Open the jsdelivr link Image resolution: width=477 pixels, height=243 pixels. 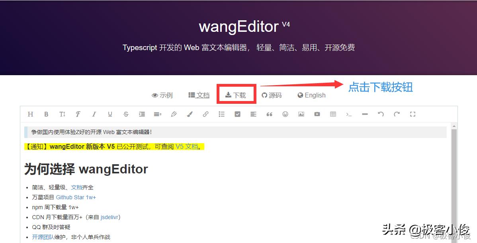pos(109,217)
